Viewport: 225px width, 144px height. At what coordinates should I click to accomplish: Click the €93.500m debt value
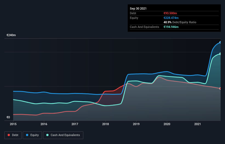point(170,13)
